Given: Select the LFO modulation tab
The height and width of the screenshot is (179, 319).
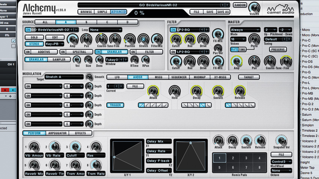Looking at the screenshot, I should [117, 77].
